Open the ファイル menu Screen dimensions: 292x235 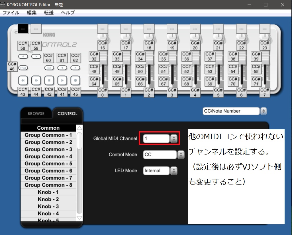coord(11,13)
